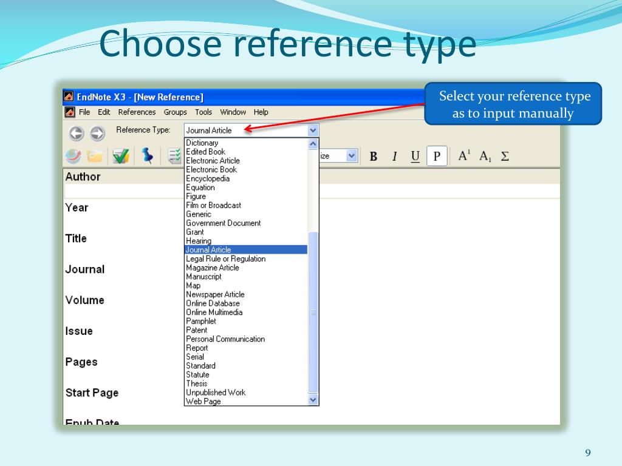Click the green check mark spell check icon
Image resolution: width=622 pixels, height=466 pixels.
tap(121, 156)
